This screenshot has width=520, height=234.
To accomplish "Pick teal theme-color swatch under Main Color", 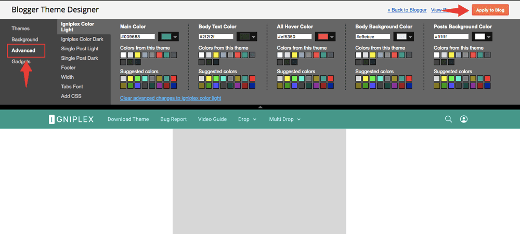I will click(166, 55).
